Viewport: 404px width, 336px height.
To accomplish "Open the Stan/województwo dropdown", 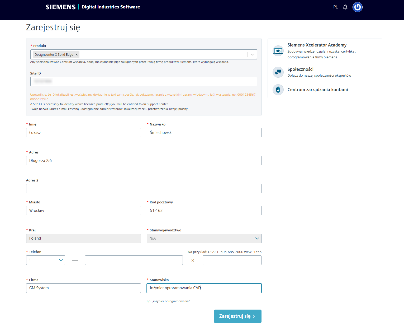I will click(204, 239).
